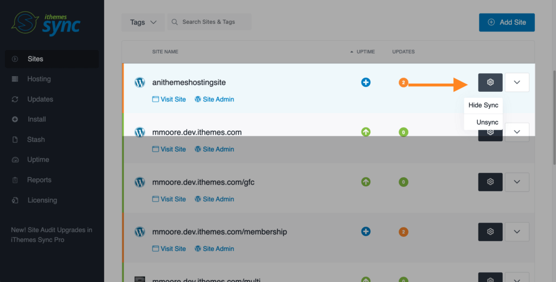
Task: Click the mmoore.dev.ithemes.com site name
Action: [197, 133]
